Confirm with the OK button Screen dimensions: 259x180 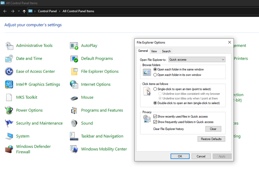(180, 156)
